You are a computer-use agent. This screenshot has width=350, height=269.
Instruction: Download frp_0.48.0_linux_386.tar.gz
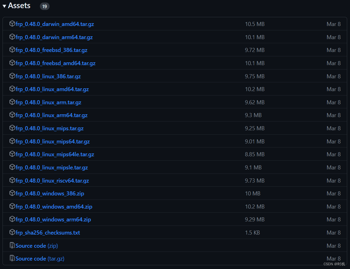tap(48, 76)
